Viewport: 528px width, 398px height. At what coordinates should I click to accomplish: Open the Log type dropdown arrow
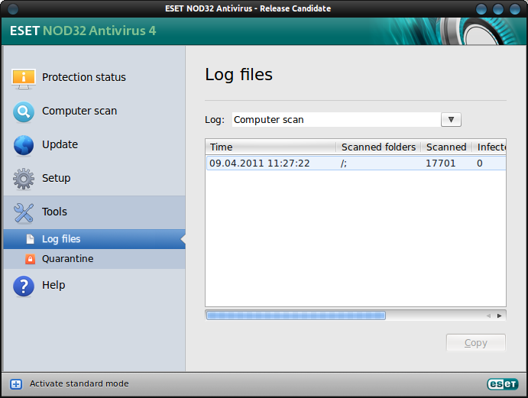pos(451,119)
